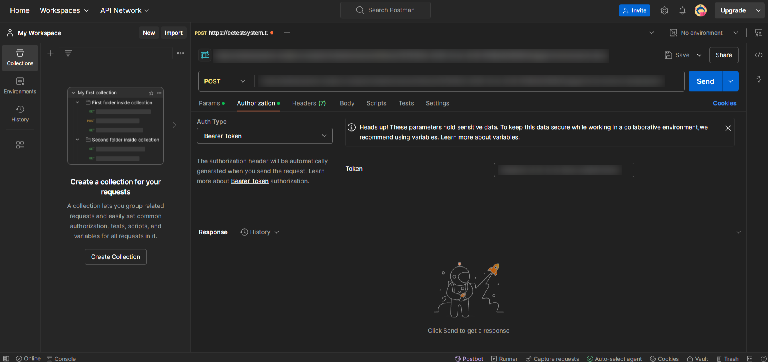768x362 pixels.
Task: Expand the Send button options arrow
Action: click(x=730, y=81)
